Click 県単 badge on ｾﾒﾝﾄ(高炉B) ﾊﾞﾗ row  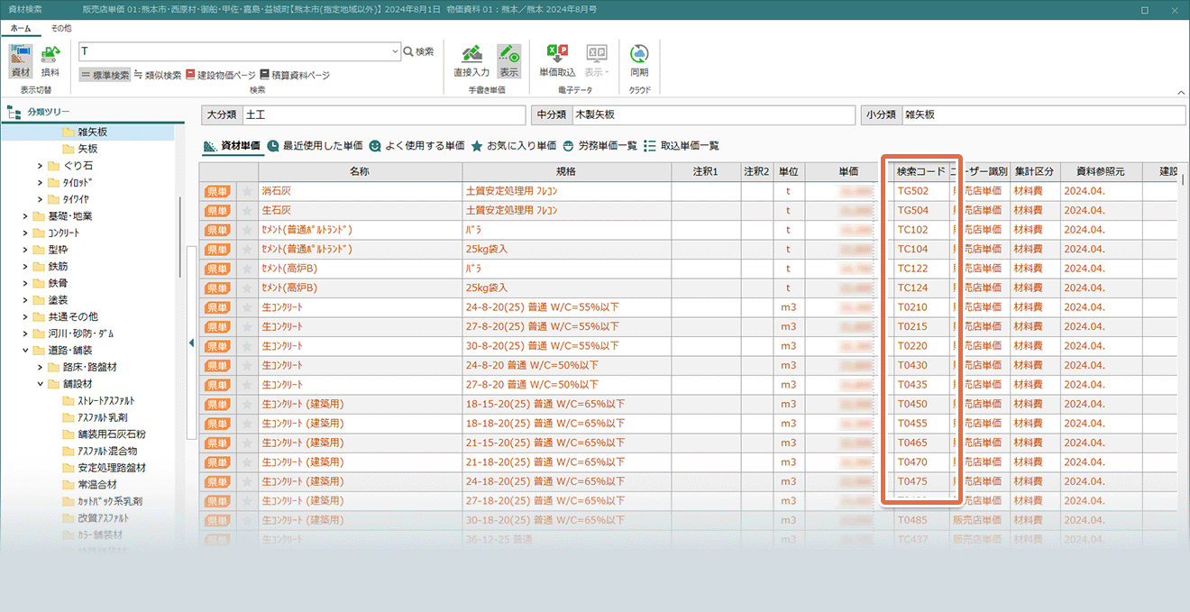pyautogui.click(x=217, y=269)
